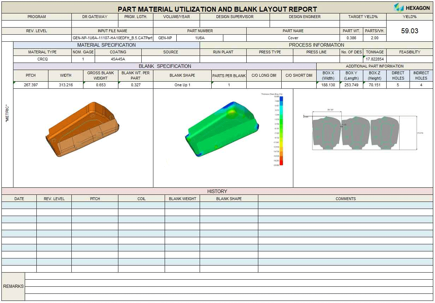The image size is (435, 303).
Task: Click the gray blank nesting layout image
Action: [x=355, y=132]
